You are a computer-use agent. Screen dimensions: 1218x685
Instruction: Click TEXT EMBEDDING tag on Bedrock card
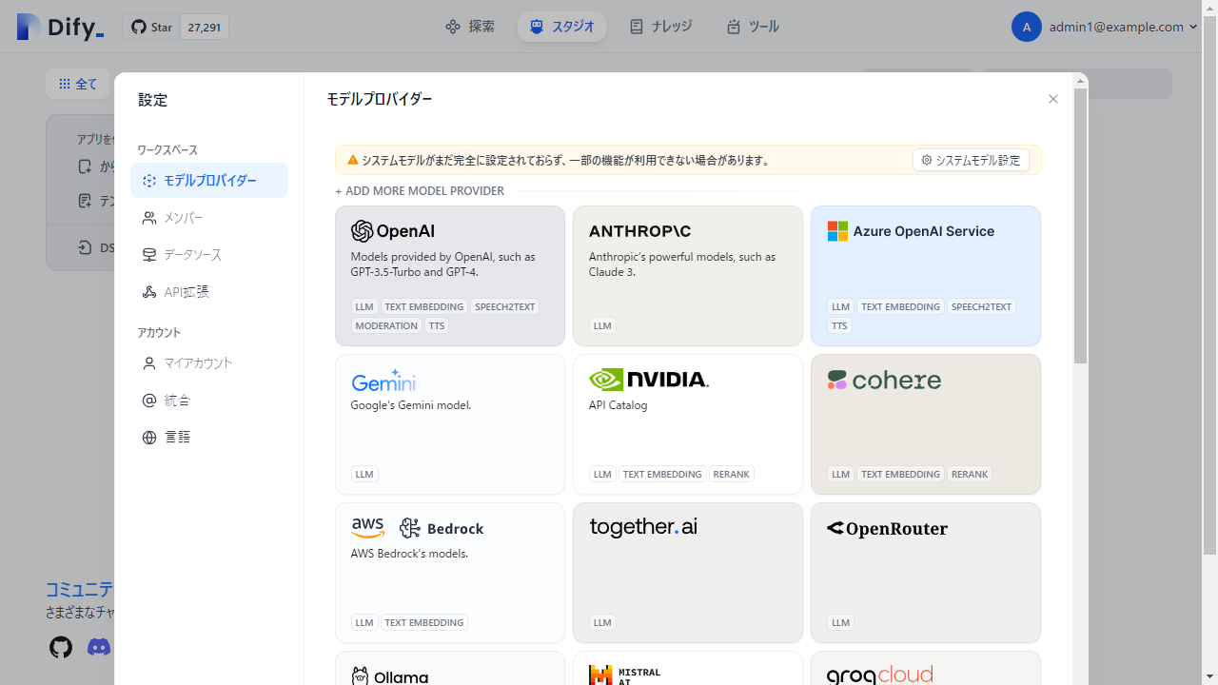(424, 622)
